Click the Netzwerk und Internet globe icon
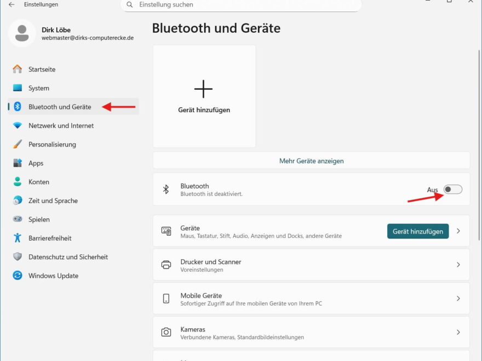Viewport: 482px width, 361px height. 17,125
